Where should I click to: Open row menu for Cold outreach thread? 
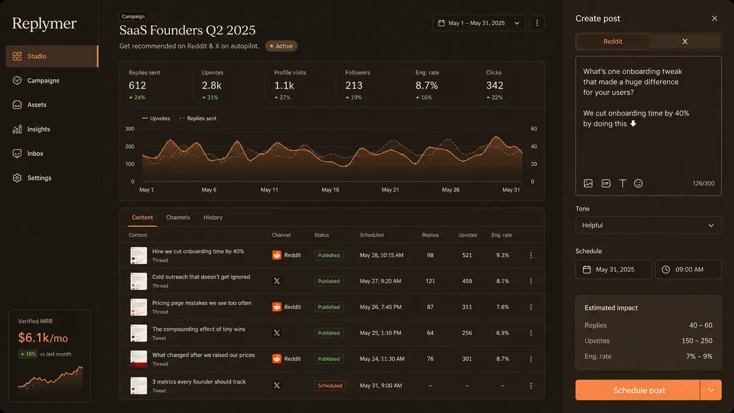pyautogui.click(x=531, y=281)
